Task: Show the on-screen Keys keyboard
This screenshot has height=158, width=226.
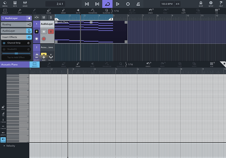Action: [x=15, y=4]
